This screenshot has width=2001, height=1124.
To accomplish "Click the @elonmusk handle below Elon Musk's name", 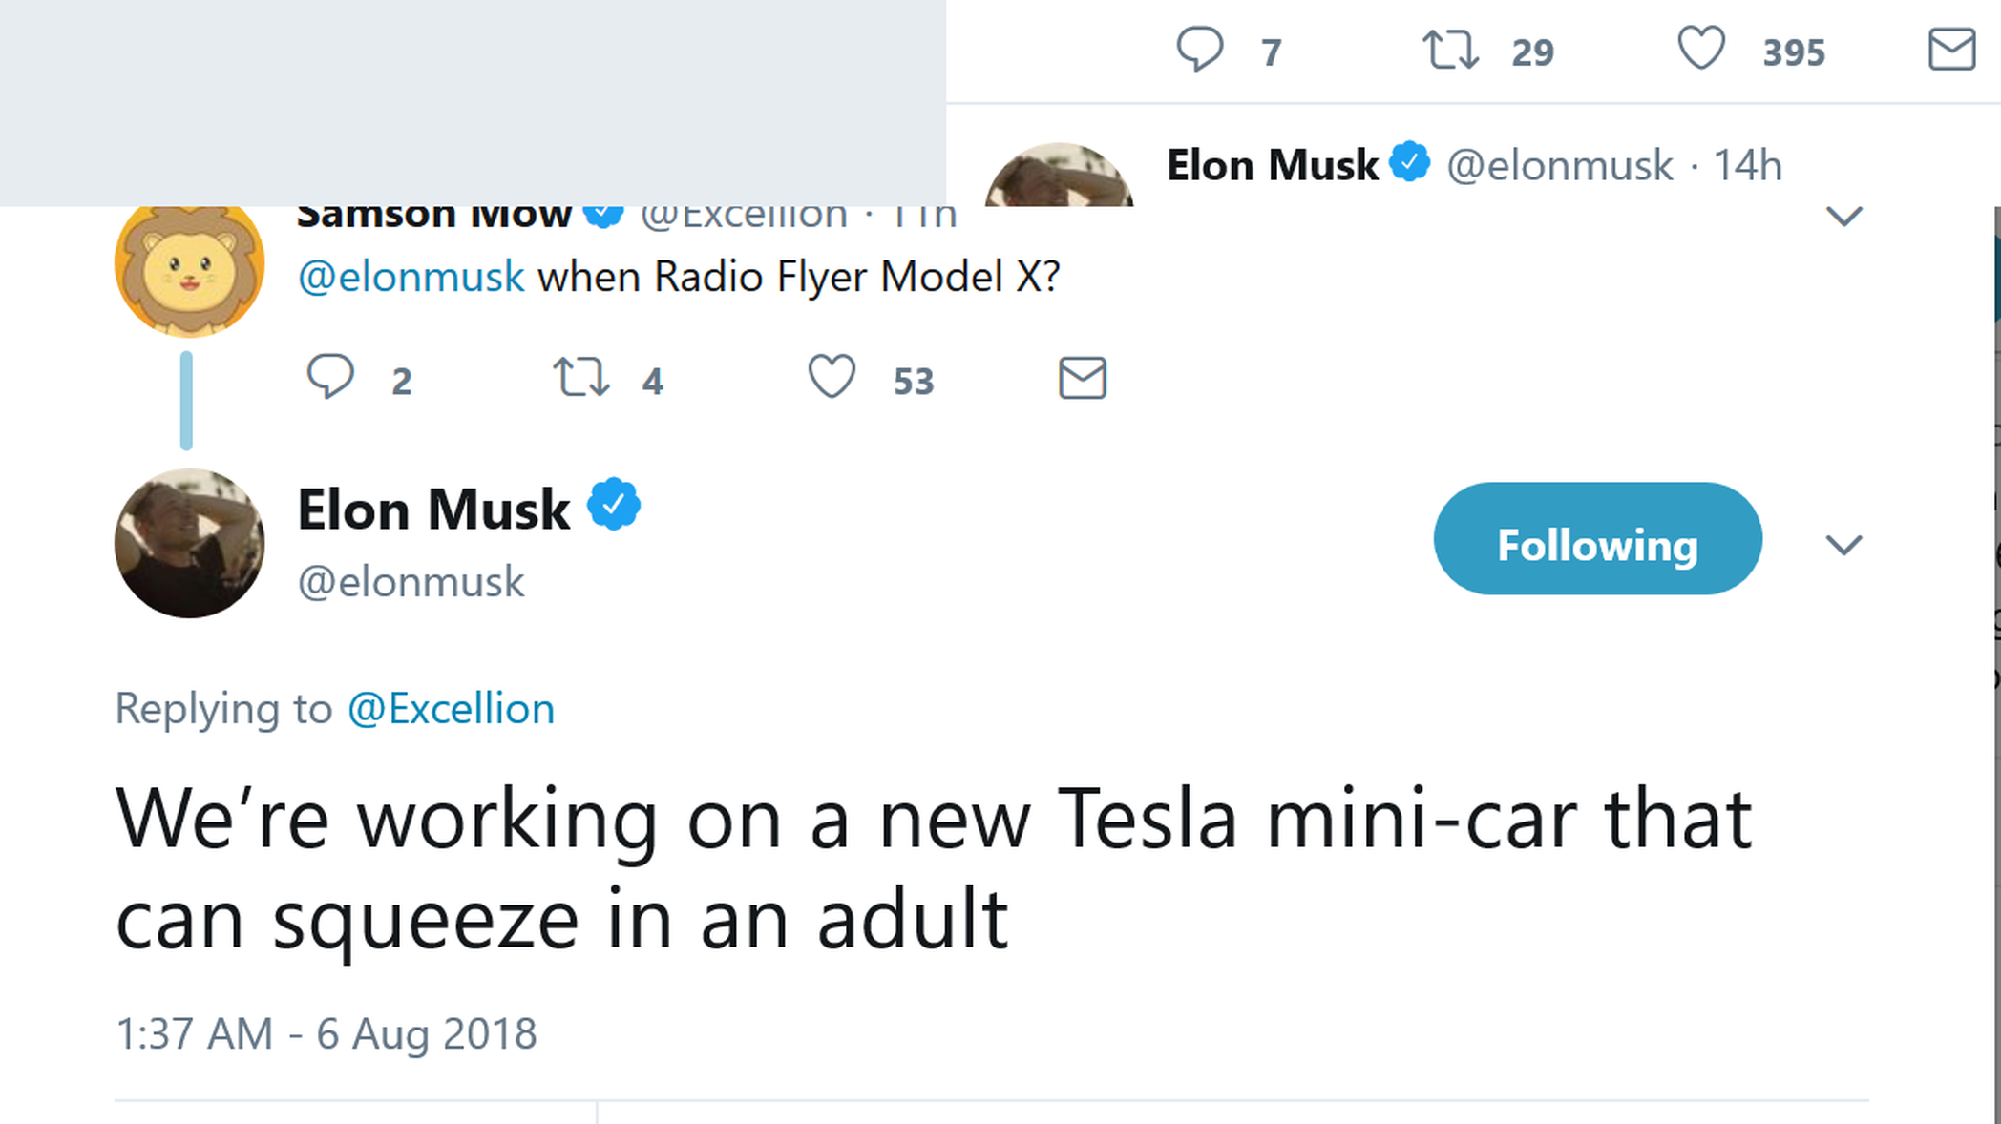I will (x=411, y=582).
